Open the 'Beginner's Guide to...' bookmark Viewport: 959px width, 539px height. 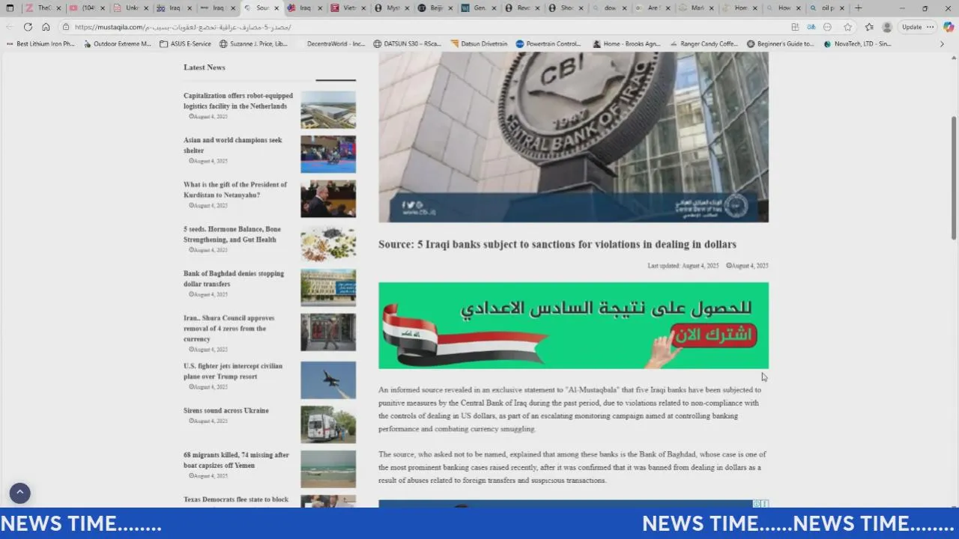coord(781,44)
